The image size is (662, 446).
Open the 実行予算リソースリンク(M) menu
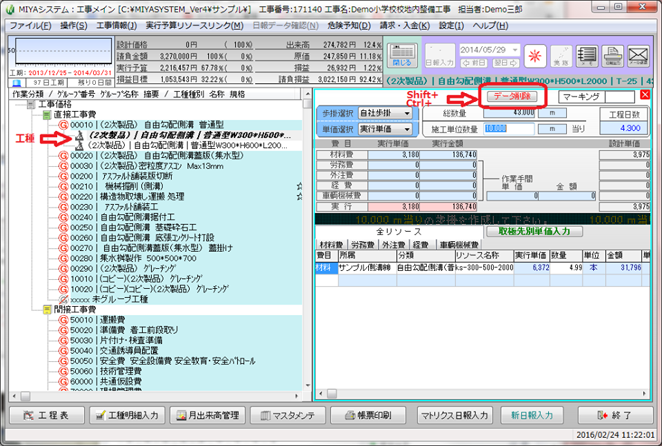[194, 26]
